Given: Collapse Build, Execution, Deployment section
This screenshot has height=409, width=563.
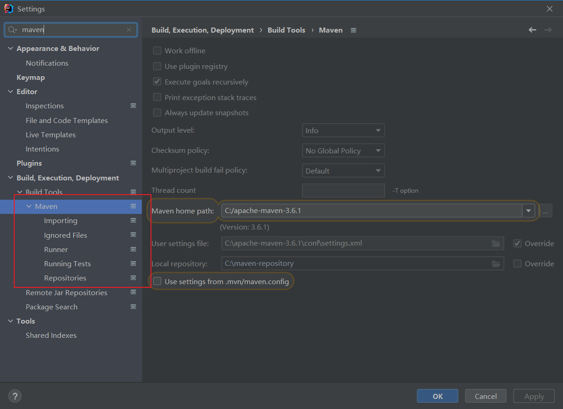Looking at the screenshot, I should [11, 178].
